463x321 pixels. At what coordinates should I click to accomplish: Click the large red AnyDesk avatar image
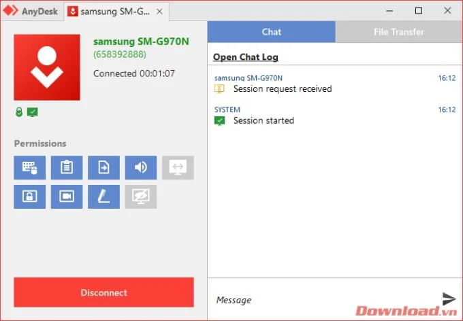pos(47,67)
